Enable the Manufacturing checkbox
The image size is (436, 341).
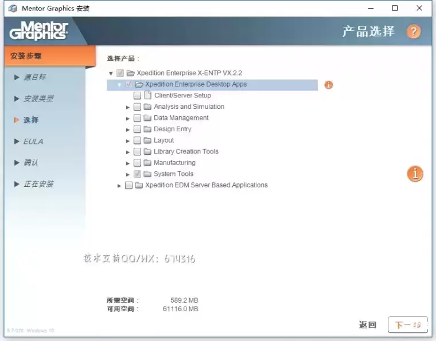pos(137,163)
